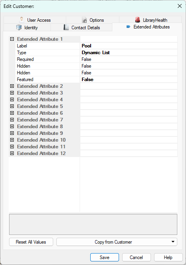
Task: Select the Featured value False cell
Action: (x=129, y=79)
